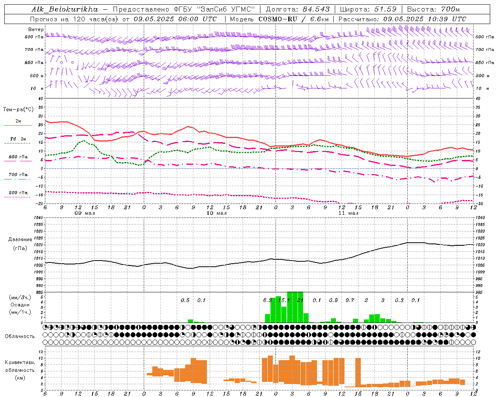496x397 pixels.
Task: Click the Долгота: 84.543 header field
Action: point(298,9)
